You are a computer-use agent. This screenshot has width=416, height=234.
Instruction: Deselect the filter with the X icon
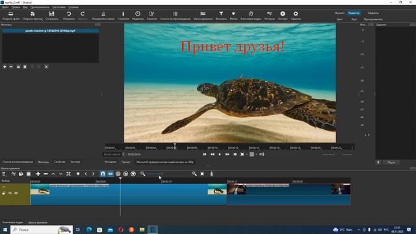(46, 67)
